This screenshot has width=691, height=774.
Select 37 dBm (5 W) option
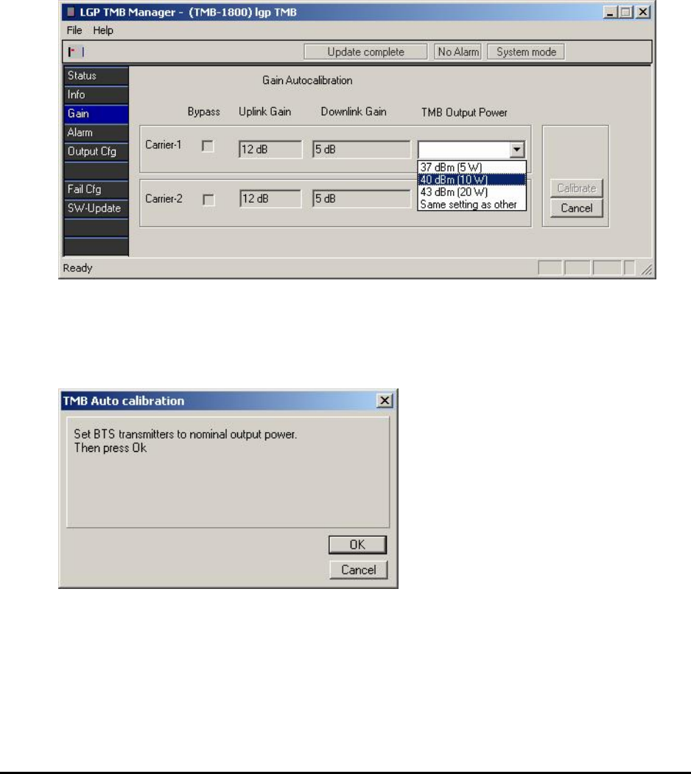(471, 167)
